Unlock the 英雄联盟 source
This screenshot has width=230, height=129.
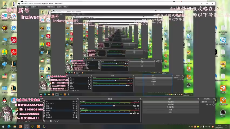(x=76, y=117)
